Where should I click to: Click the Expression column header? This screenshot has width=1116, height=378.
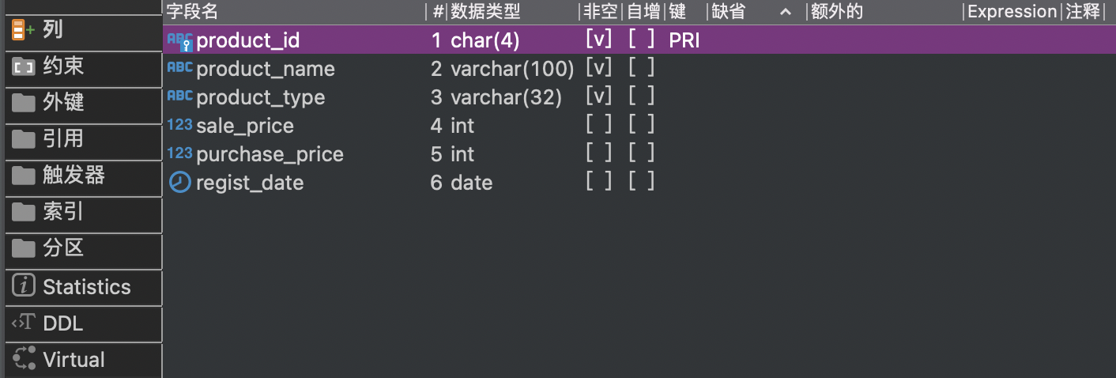tap(1012, 12)
